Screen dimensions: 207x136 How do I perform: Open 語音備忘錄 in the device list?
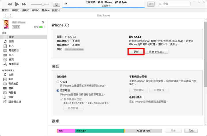[x=24, y=102]
